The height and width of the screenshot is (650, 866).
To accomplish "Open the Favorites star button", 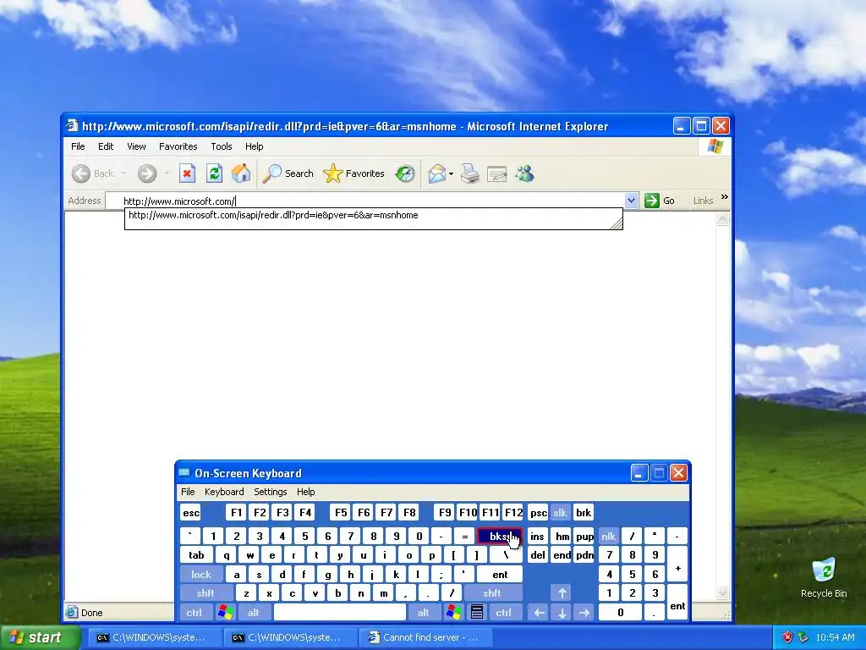I will point(354,174).
